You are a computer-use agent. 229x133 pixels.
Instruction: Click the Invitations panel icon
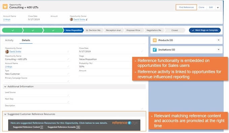point(155,49)
